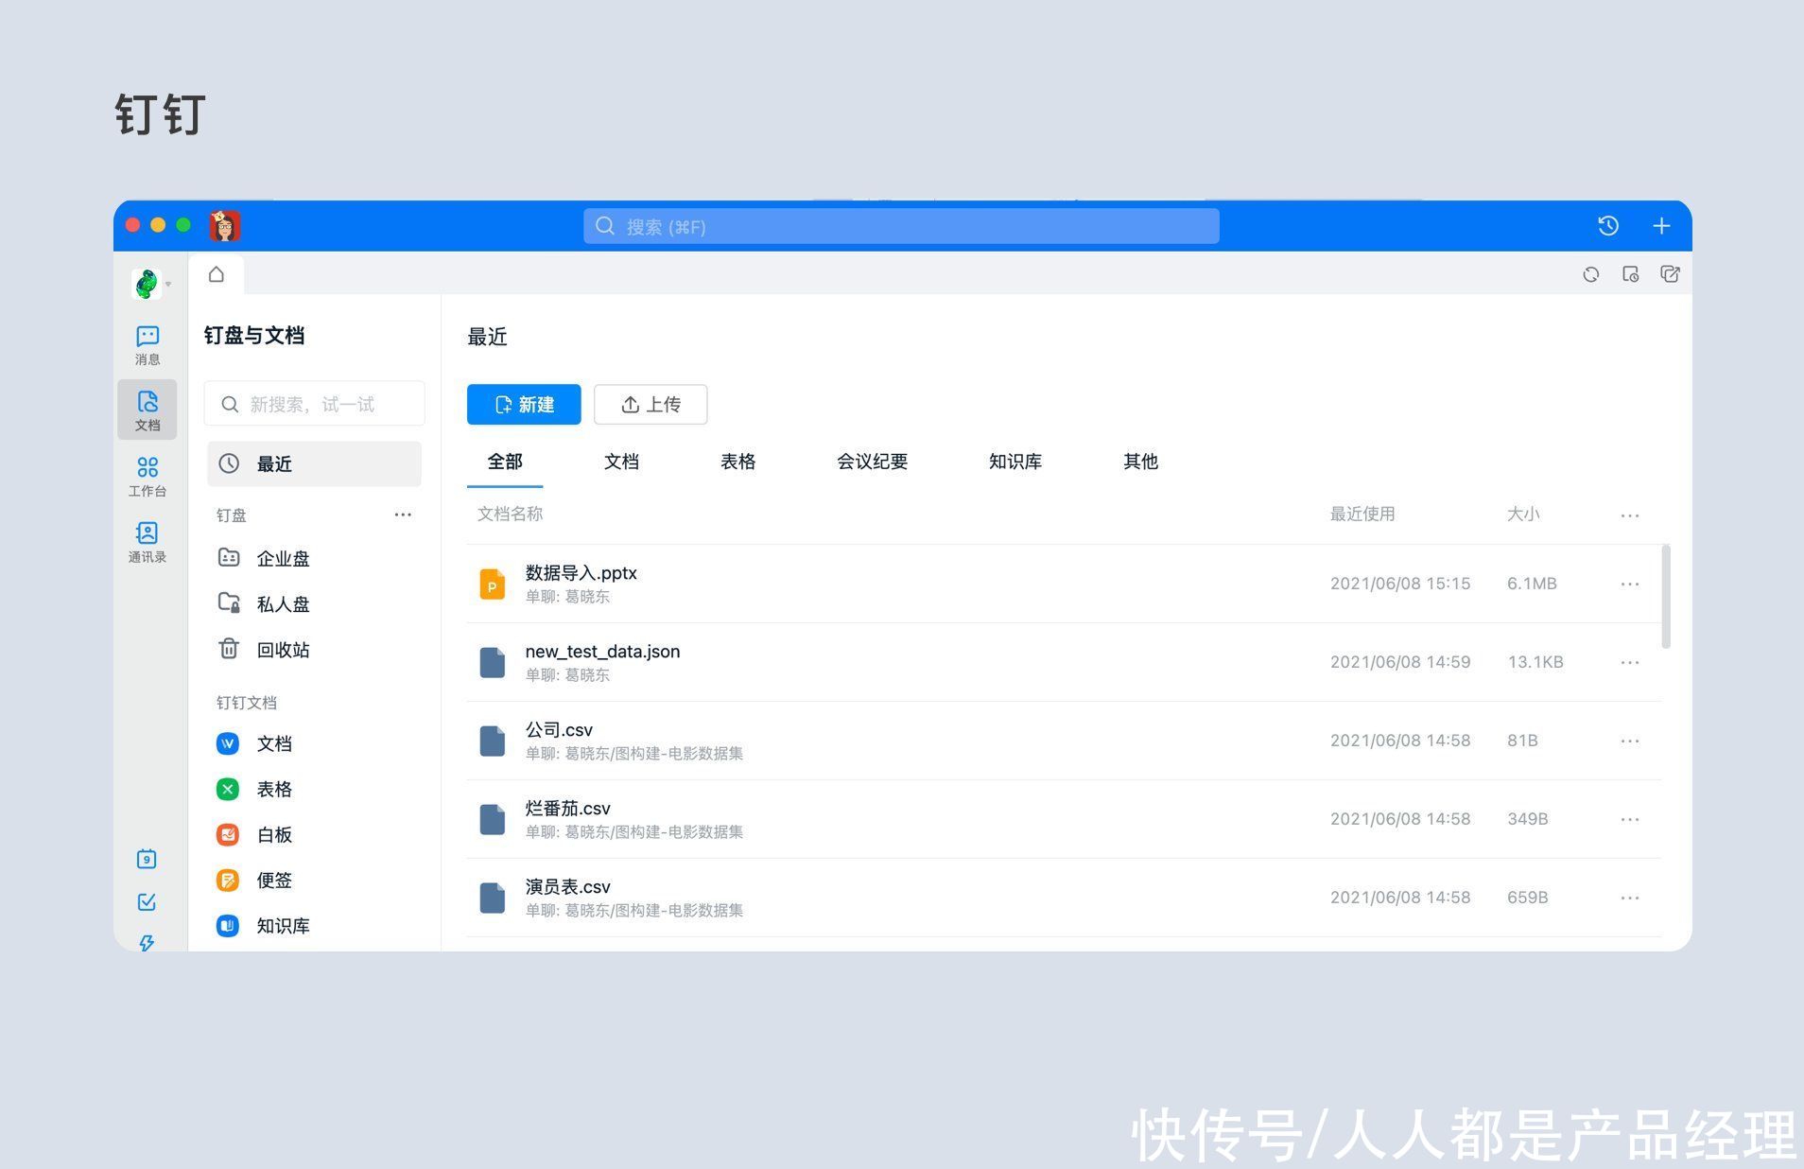The image size is (1804, 1169).
Task: Open more options for 数据导入.pptx row
Action: coord(1629,584)
